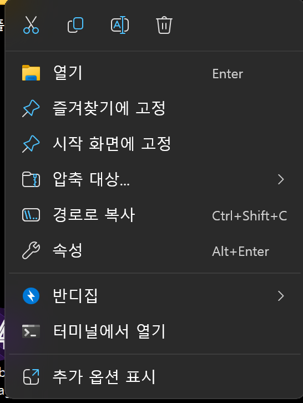Viewport: 303px width, 403px height.
Task: Expand chevron next to 반디집
Action: coord(281,296)
